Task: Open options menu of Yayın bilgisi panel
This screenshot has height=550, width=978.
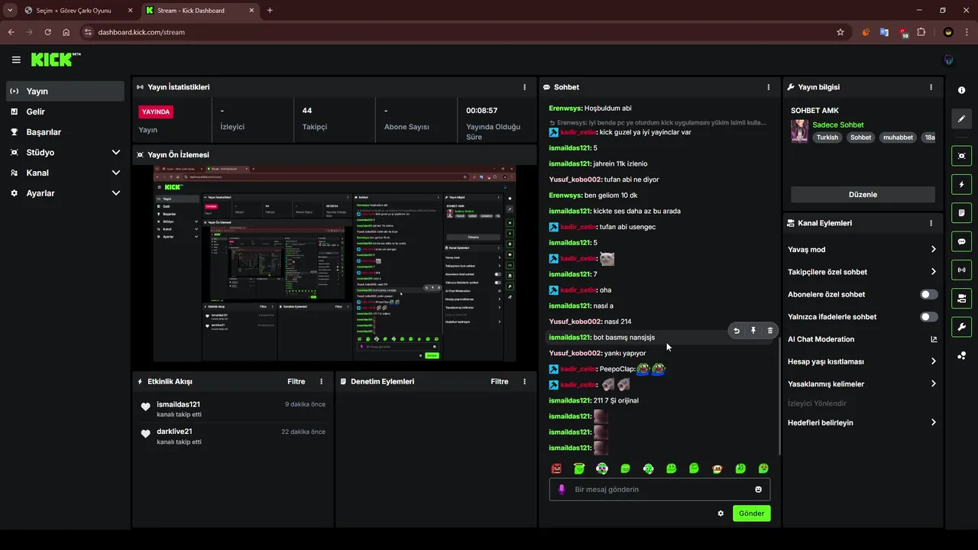Action: [x=931, y=87]
